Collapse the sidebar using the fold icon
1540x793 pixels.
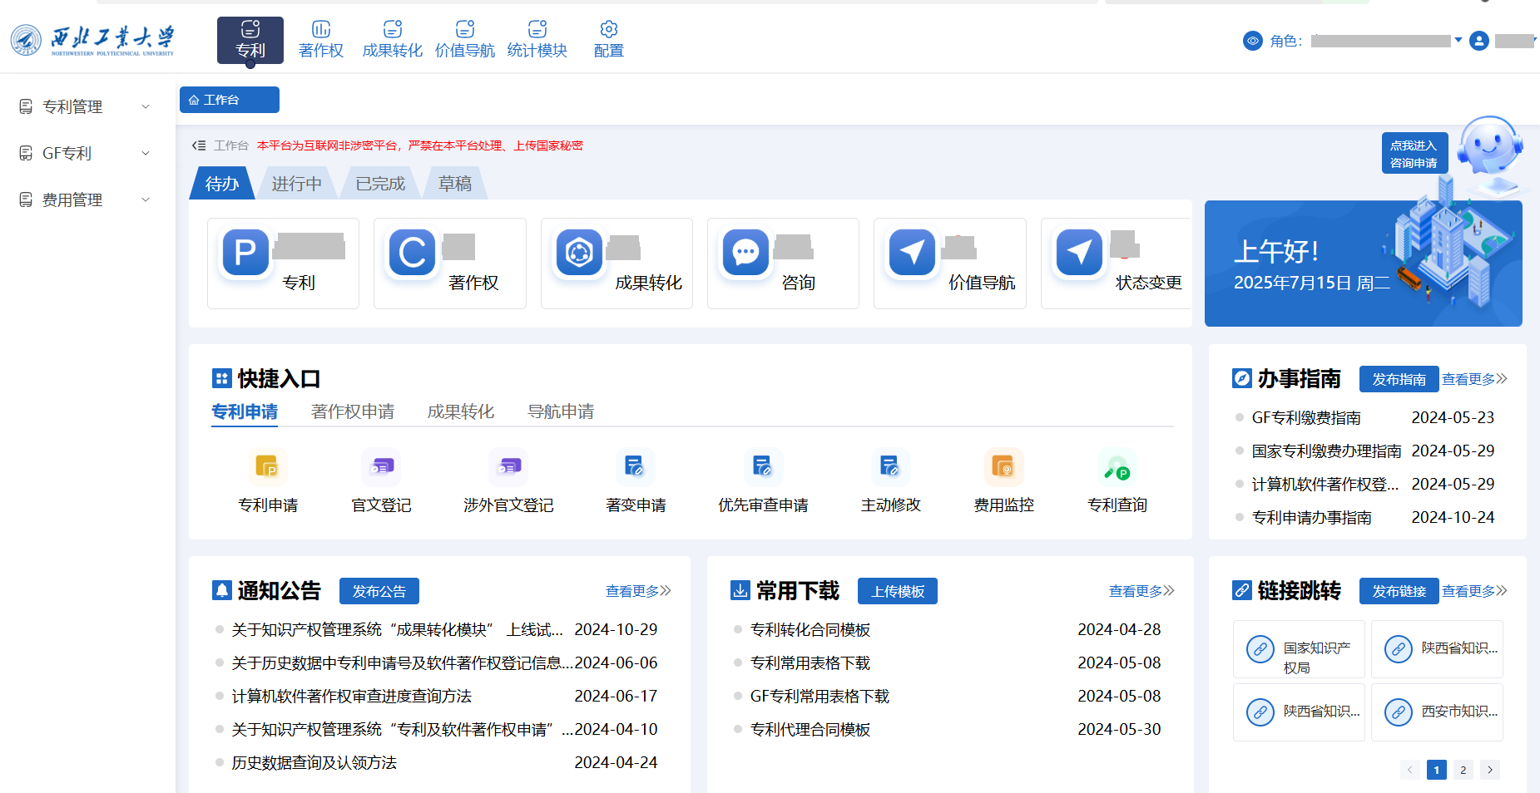pos(199,145)
